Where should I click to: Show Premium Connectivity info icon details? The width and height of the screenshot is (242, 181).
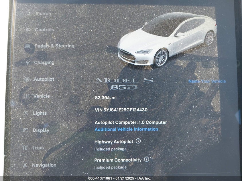point(147,159)
